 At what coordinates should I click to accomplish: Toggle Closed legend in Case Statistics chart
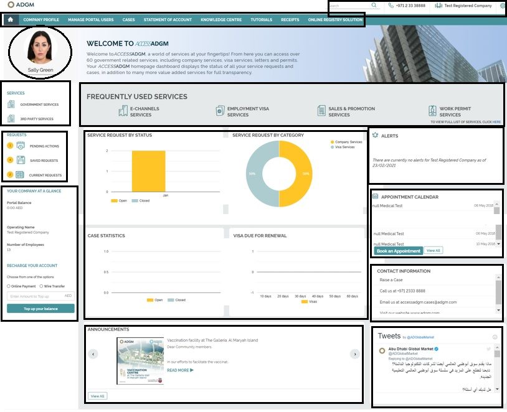pyautogui.click(x=176, y=300)
